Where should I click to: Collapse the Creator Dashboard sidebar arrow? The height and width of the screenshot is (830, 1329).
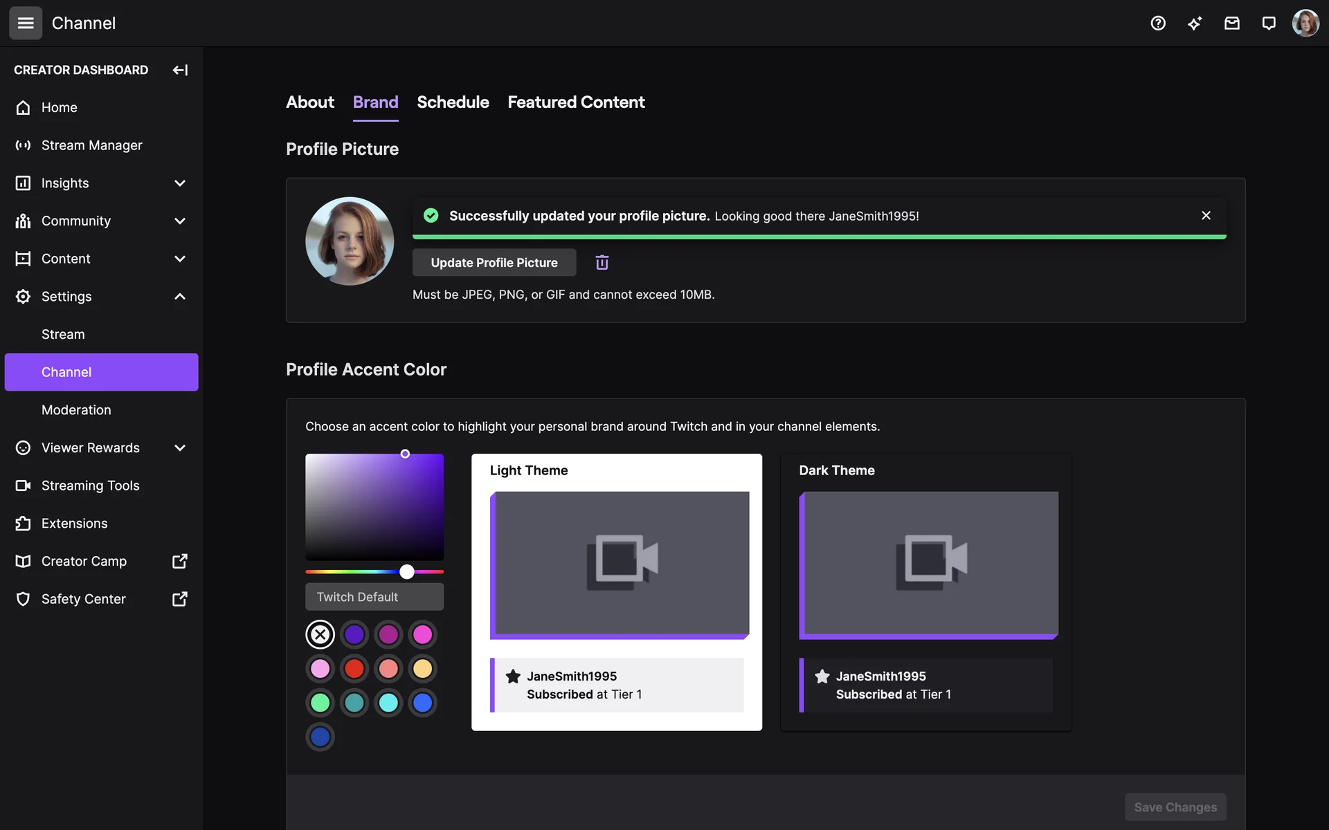point(180,70)
